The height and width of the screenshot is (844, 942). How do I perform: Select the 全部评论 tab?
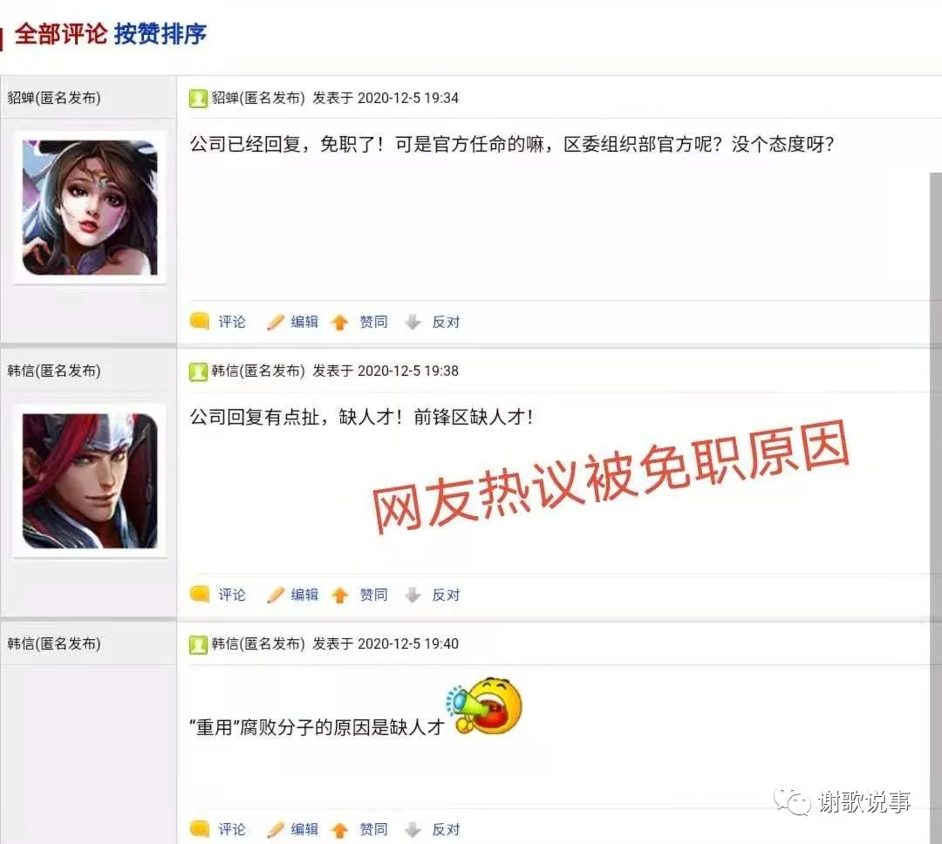coord(61,34)
